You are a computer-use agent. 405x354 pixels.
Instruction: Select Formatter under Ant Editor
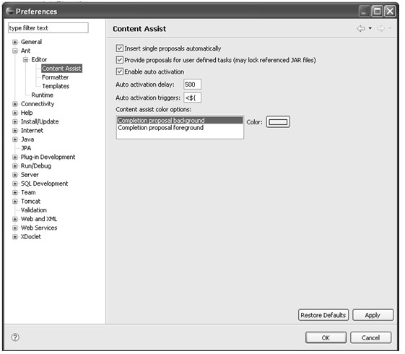[x=56, y=77]
